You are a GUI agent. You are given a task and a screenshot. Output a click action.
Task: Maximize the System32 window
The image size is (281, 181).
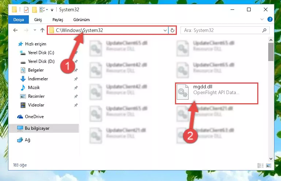tap(249, 9)
